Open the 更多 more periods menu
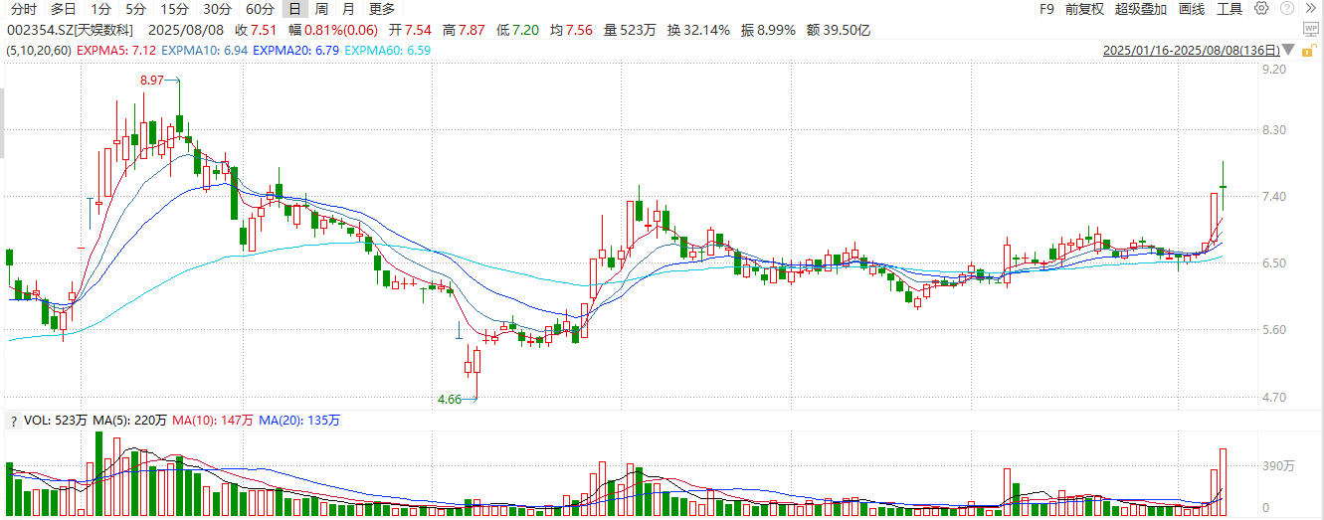This screenshot has height=520, width=1324. [x=382, y=9]
